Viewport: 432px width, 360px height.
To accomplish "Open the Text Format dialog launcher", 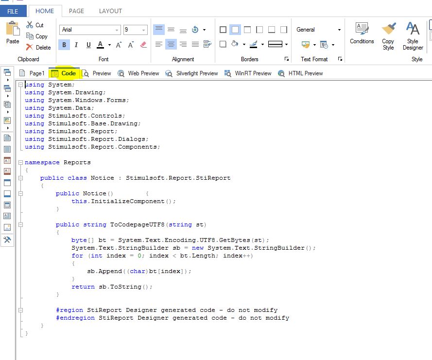I will click(340, 59).
